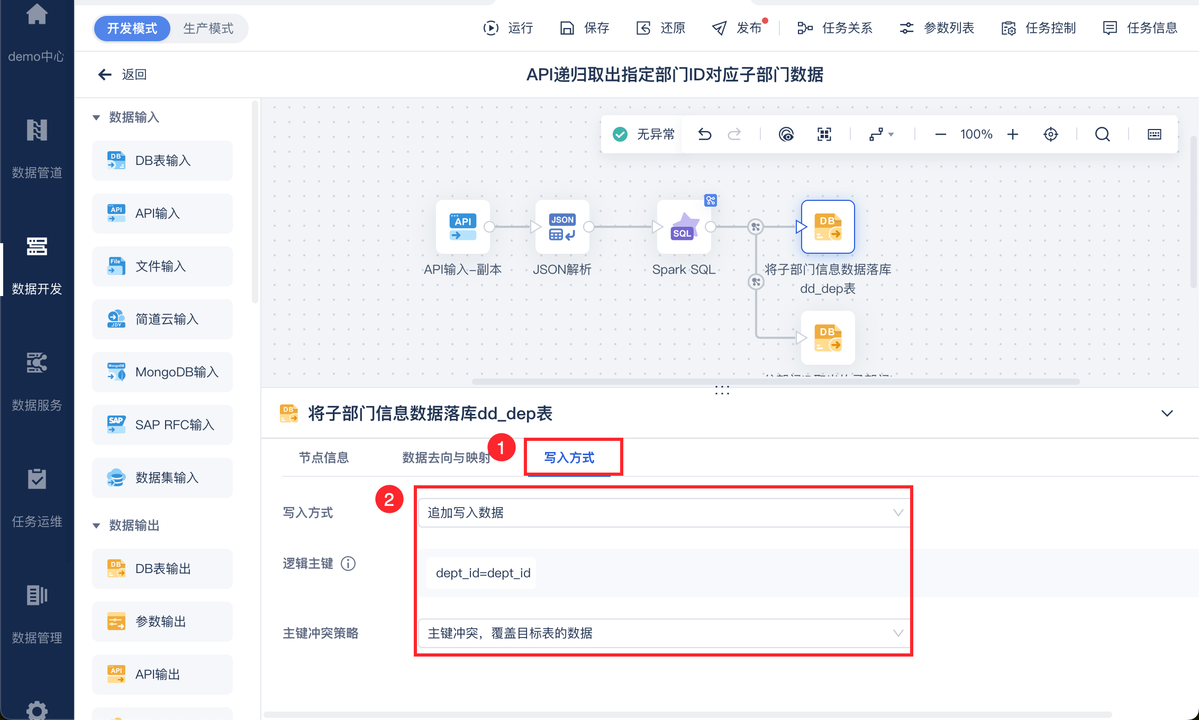This screenshot has width=1199, height=720.
Task: Open the 写入方式 dropdown
Action: pyautogui.click(x=664, y=513)
